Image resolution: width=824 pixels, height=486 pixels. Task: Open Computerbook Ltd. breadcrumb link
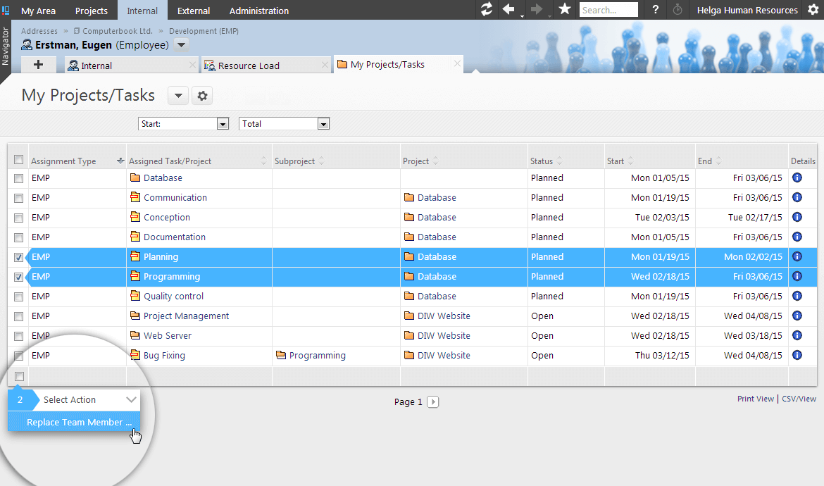[117, 31]
